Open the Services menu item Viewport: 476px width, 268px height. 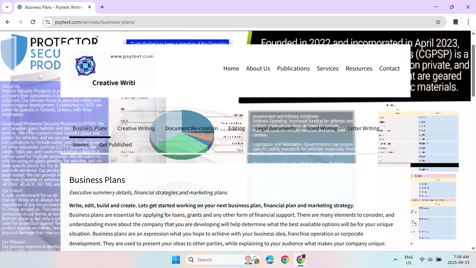click(x=328, y=68)
